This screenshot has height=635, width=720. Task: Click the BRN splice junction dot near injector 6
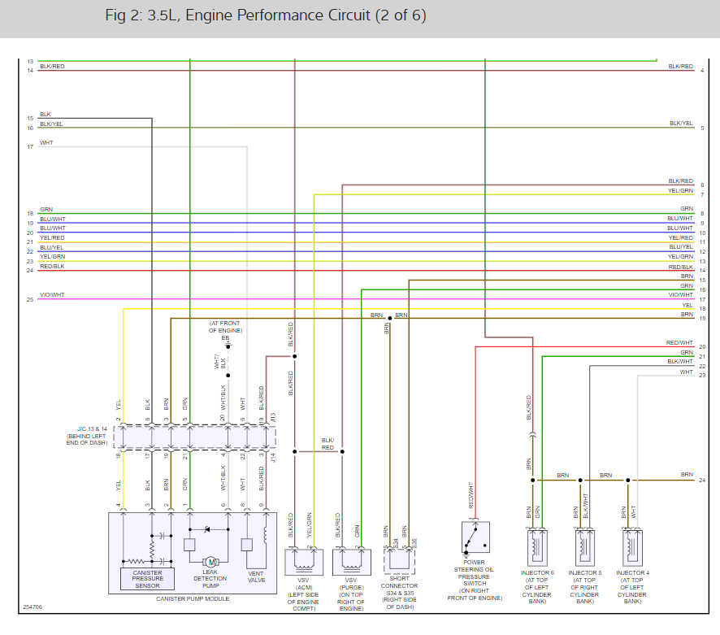[532, 481]
